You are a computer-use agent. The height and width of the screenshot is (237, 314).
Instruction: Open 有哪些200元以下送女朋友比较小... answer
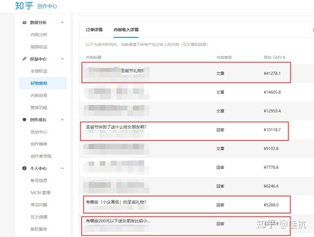(118, 221)
